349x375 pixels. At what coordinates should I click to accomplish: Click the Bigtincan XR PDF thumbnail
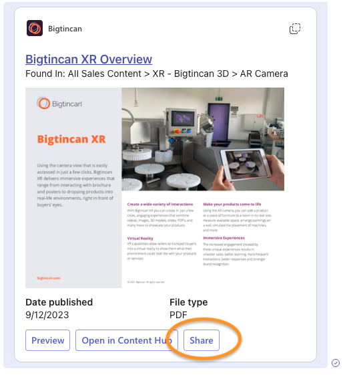point(155,187)
